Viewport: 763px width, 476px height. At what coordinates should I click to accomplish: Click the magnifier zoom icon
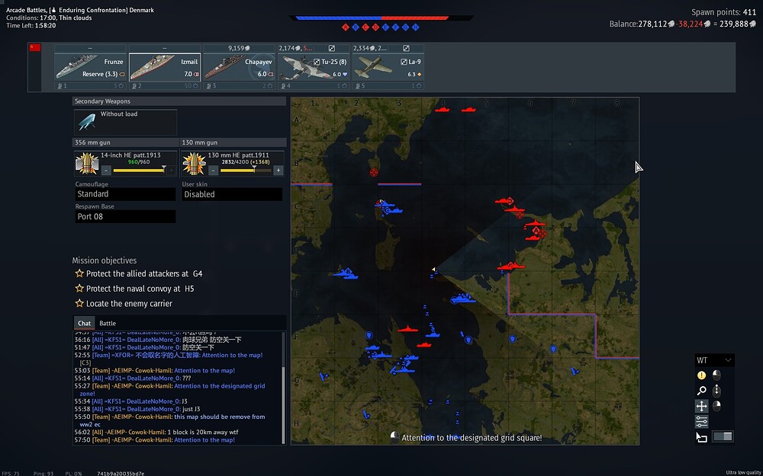pos(701,391)
